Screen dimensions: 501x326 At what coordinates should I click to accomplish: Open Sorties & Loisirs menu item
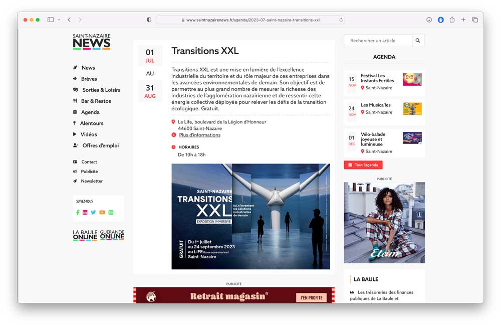[101, 90]
